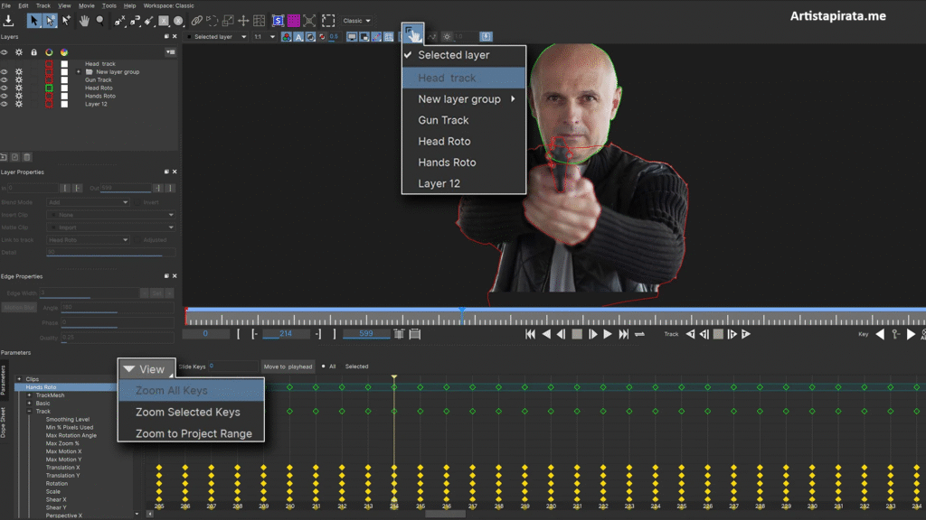Click the padlock icon in the Layers header
The width and height of the screenshot is (926, 520).
click(33, 51)
